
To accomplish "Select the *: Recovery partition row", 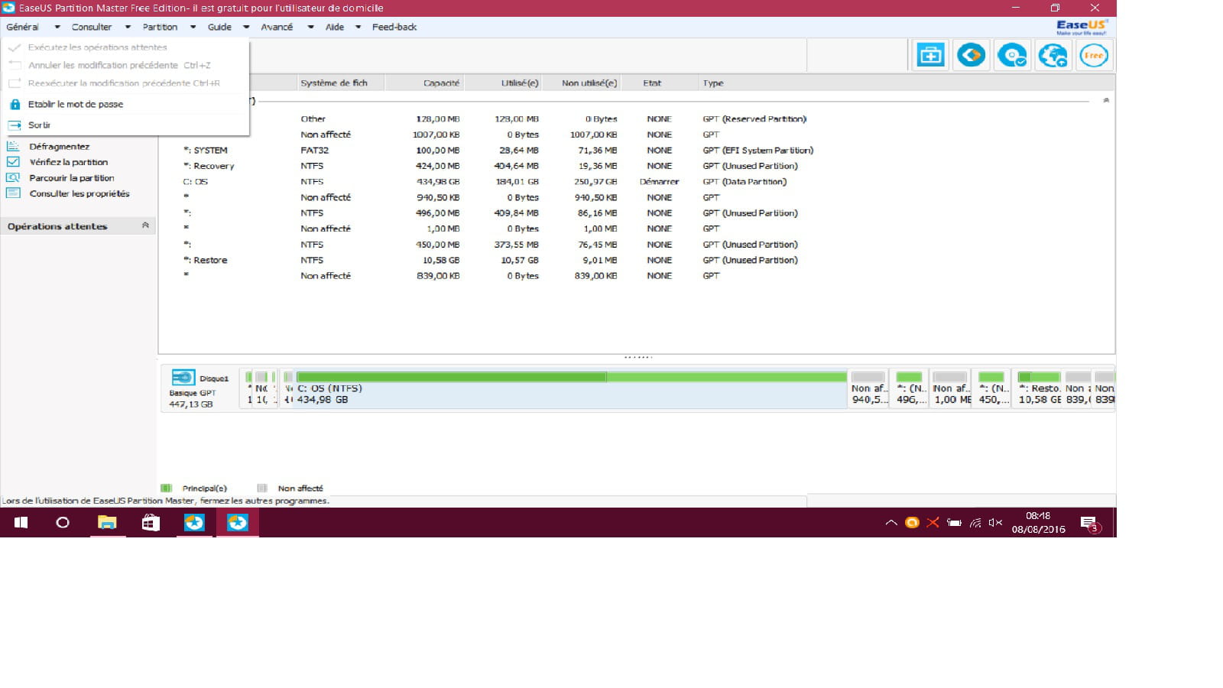I will [636, 166].
